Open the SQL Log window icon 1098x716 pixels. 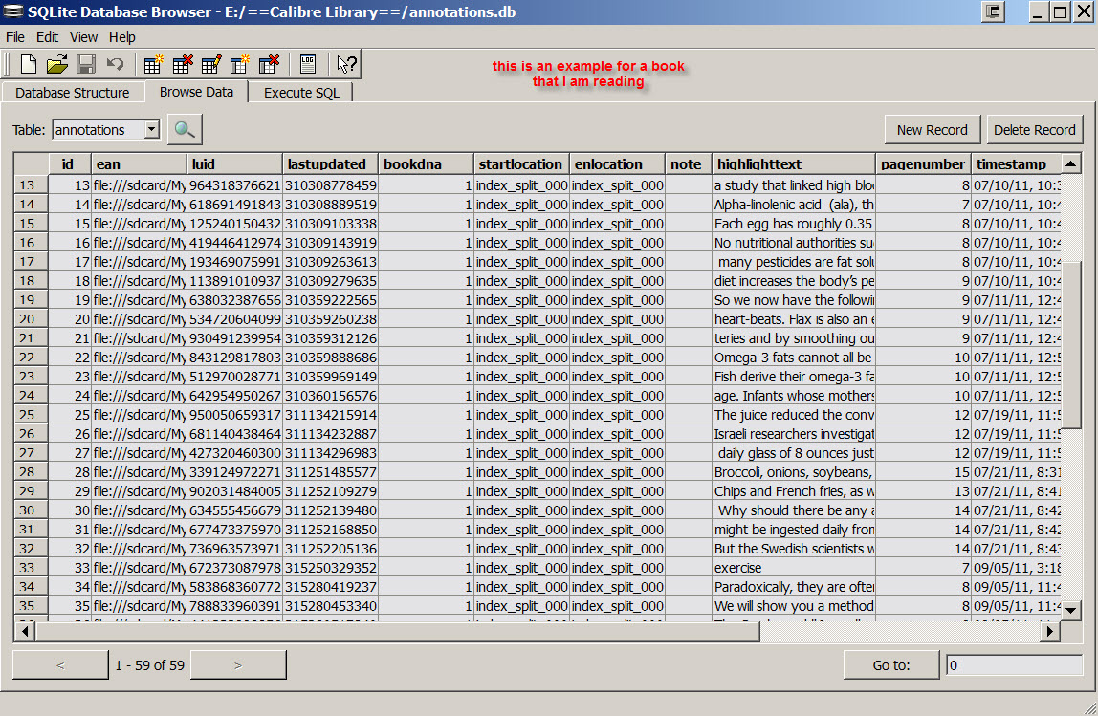tap(307, 64)
